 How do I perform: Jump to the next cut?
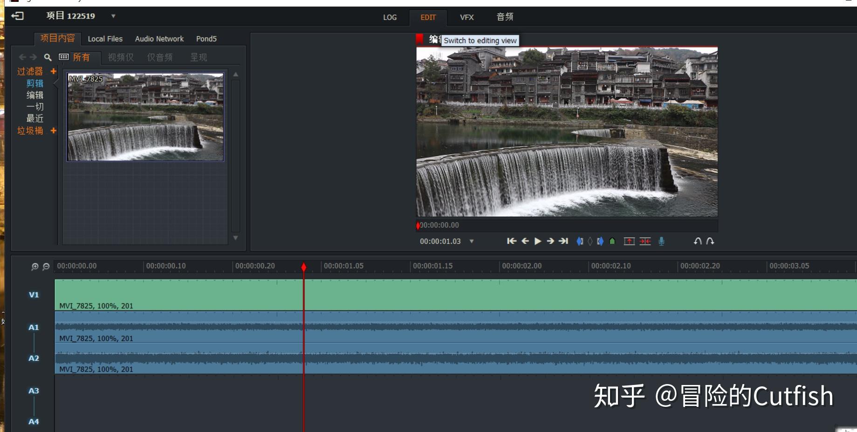click(563, 241)
